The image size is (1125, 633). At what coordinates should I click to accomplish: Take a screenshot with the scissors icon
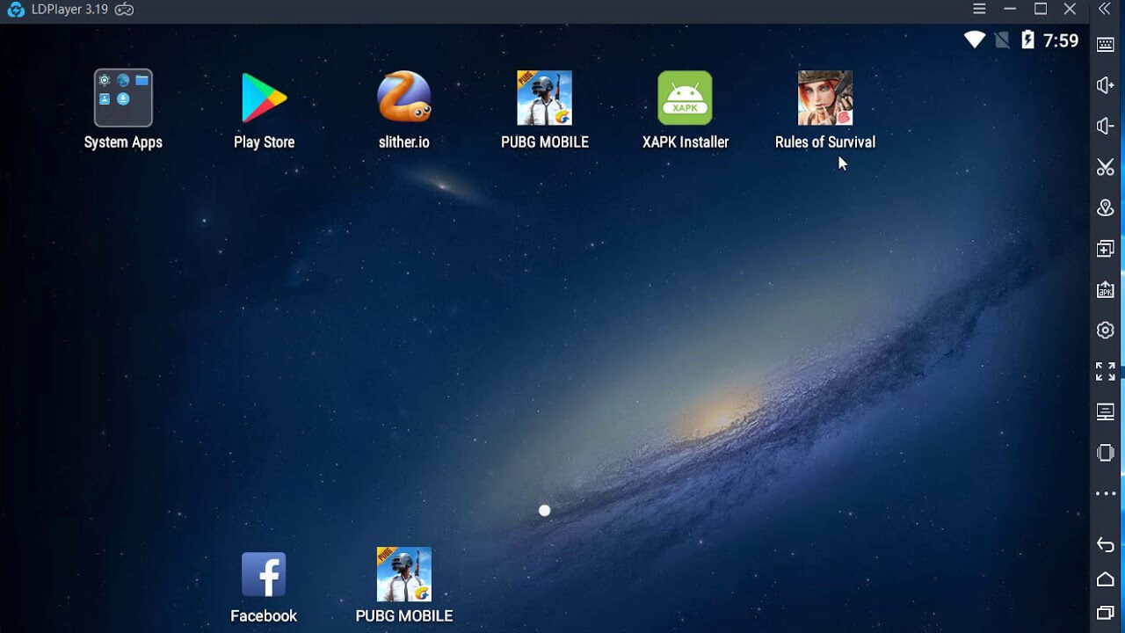point(1106,167)
